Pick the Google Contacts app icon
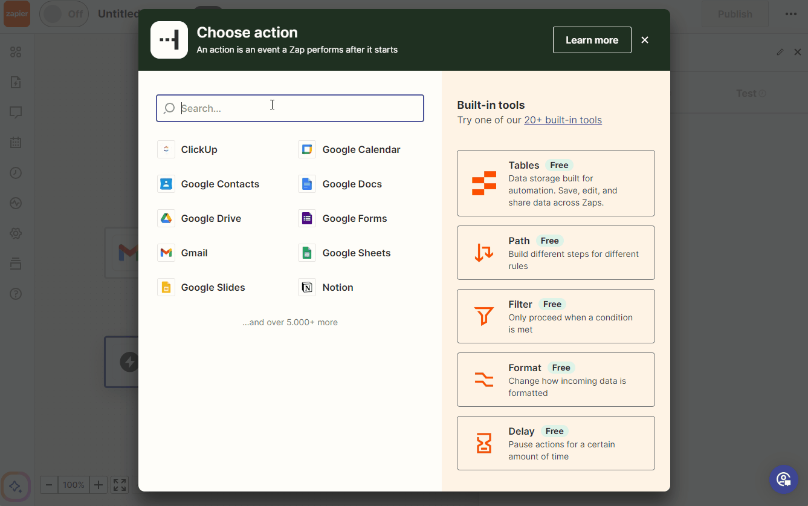Screen dimensions: 808x506 pos(166,184)
